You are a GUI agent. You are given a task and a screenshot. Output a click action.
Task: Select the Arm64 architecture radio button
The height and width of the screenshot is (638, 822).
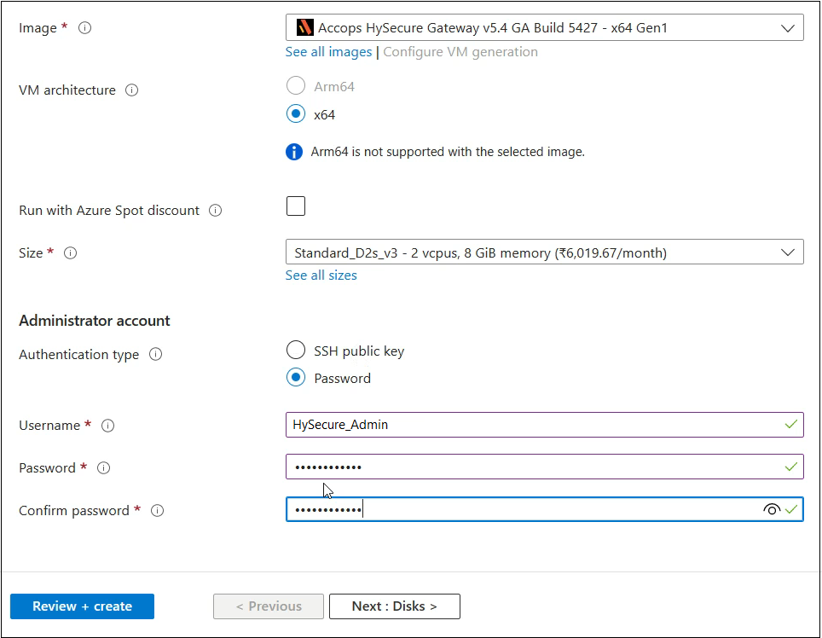[x=296, y=85]
